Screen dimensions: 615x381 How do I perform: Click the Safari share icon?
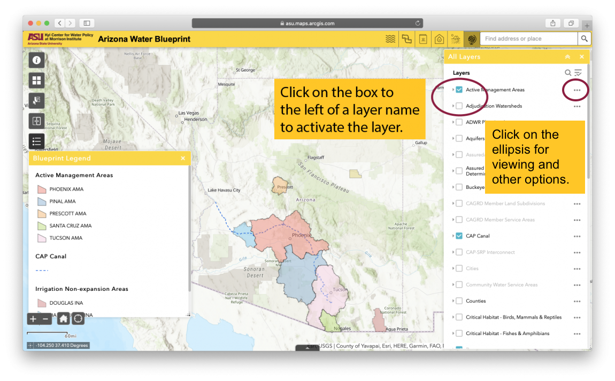pos(552,23)
